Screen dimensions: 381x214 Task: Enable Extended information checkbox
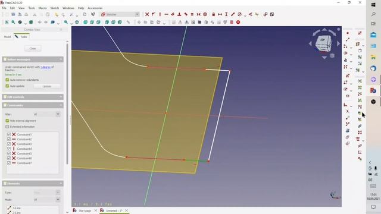[7, 127]
